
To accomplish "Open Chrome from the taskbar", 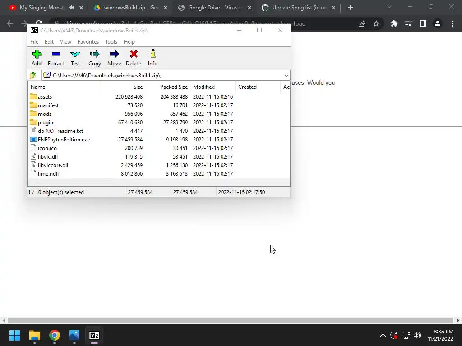I will pyautogui.click(x=55, y=335).
